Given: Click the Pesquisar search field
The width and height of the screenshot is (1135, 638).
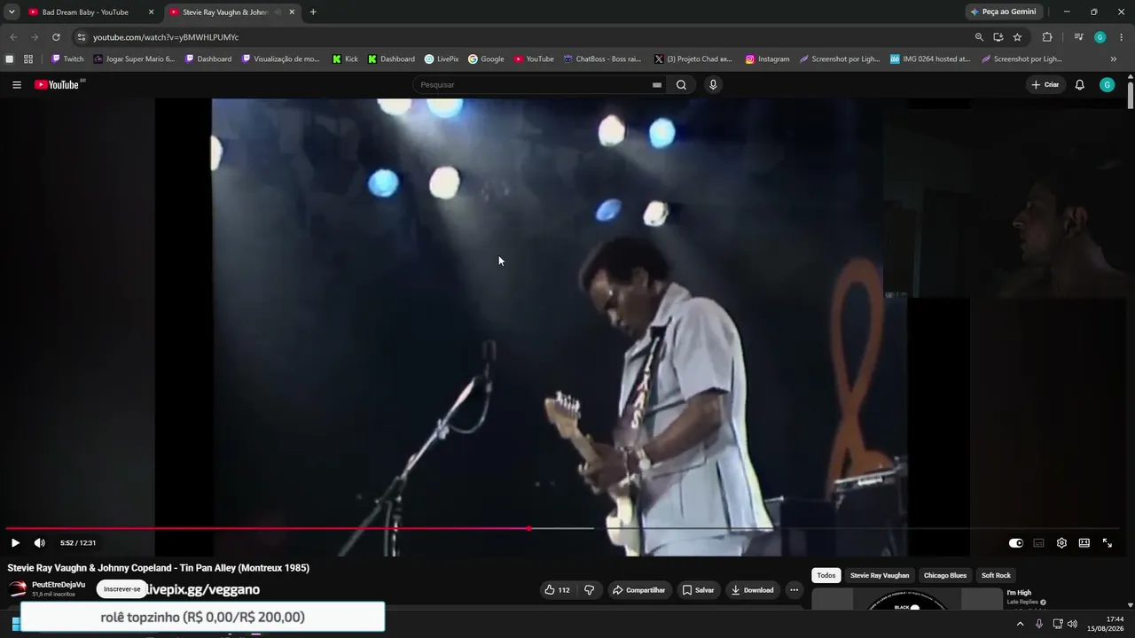Looking at the screenshot, I should click(534, 85).
